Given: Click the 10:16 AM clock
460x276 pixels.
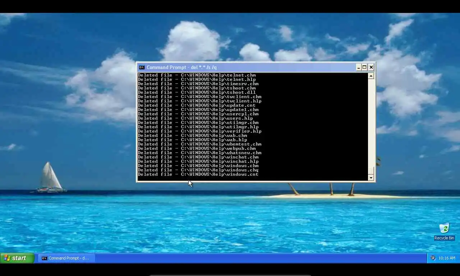Looking at the screenshot, I should [447, 258].
